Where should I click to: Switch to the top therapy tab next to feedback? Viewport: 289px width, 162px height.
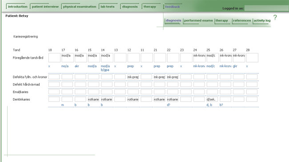[150, 7]
